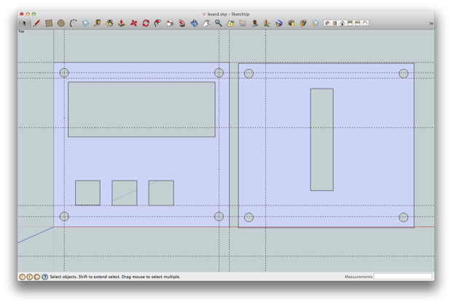Preview model in Google Earth
Screen dimensions: 452x305
coord(278,23)
